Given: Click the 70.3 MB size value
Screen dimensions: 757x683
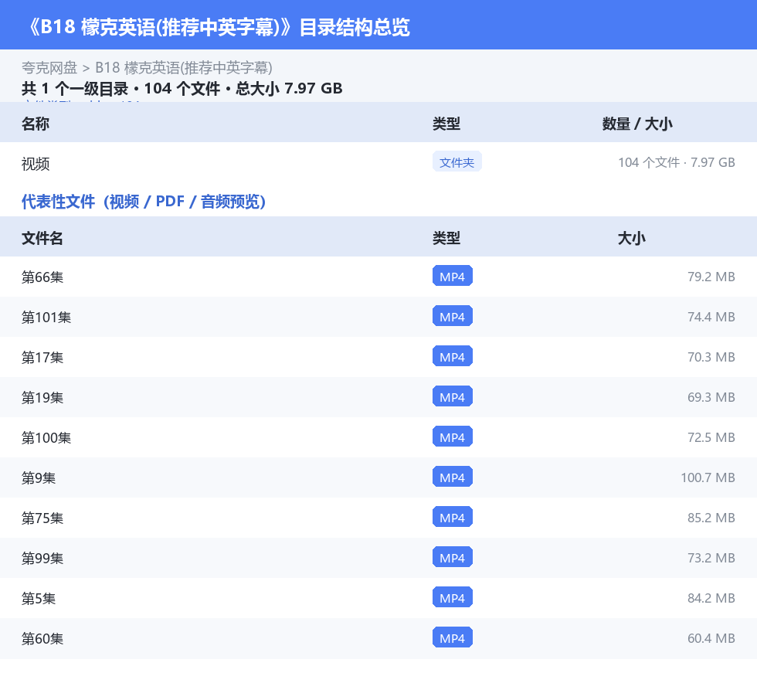Looking at the screenshot, I should [711, 357].
